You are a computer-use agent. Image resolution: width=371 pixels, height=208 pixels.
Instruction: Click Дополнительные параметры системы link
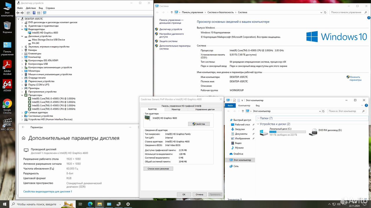(175, 47)
